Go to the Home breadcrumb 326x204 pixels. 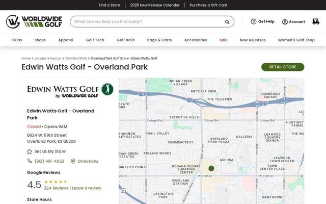26,58
